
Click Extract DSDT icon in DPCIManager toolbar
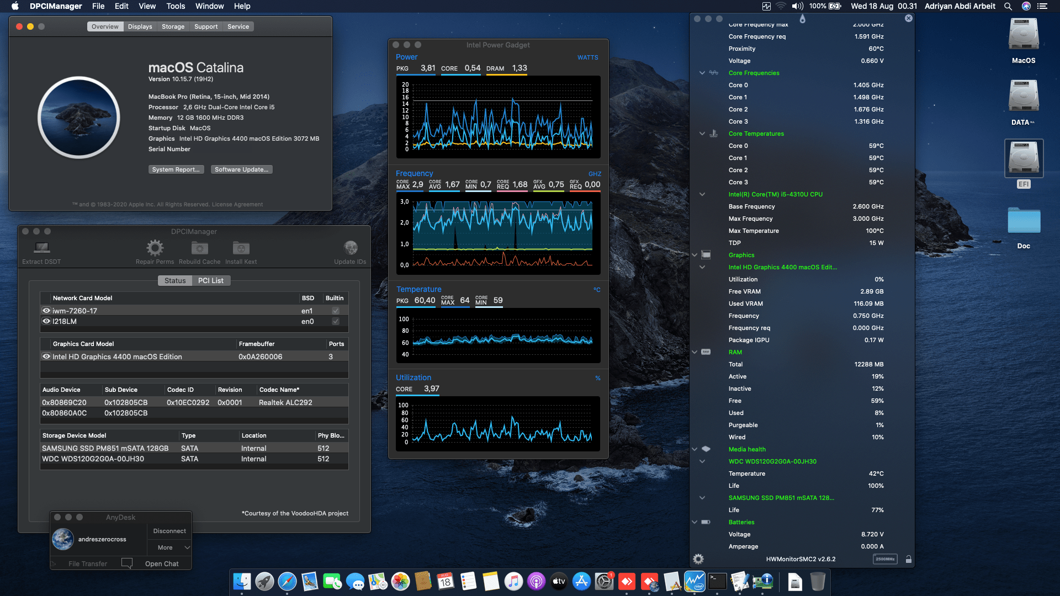point(42,247)
